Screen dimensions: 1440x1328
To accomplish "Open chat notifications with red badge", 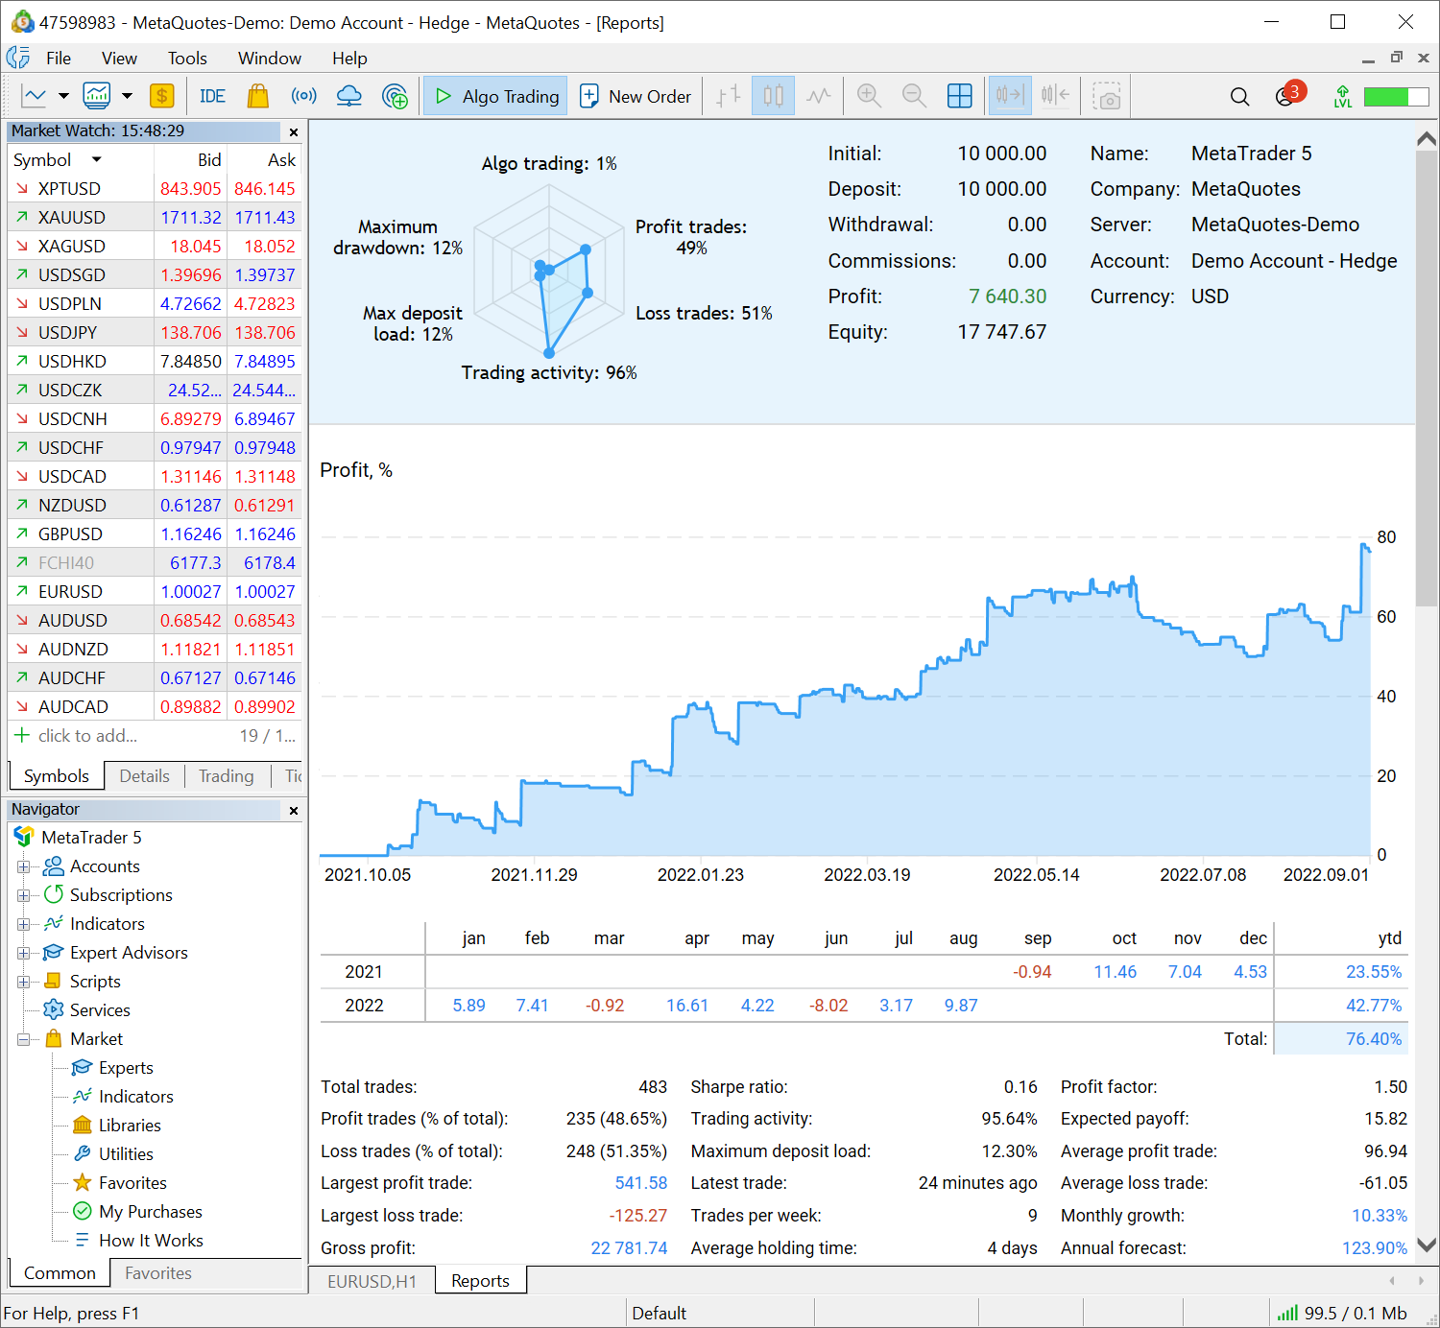I will [x=1285, y=96].
